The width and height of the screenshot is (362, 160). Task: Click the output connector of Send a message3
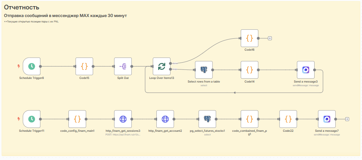(x=315, y=70)
